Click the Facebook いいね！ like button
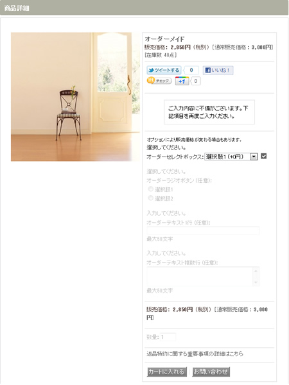The image size is (289, 385). 218,71
